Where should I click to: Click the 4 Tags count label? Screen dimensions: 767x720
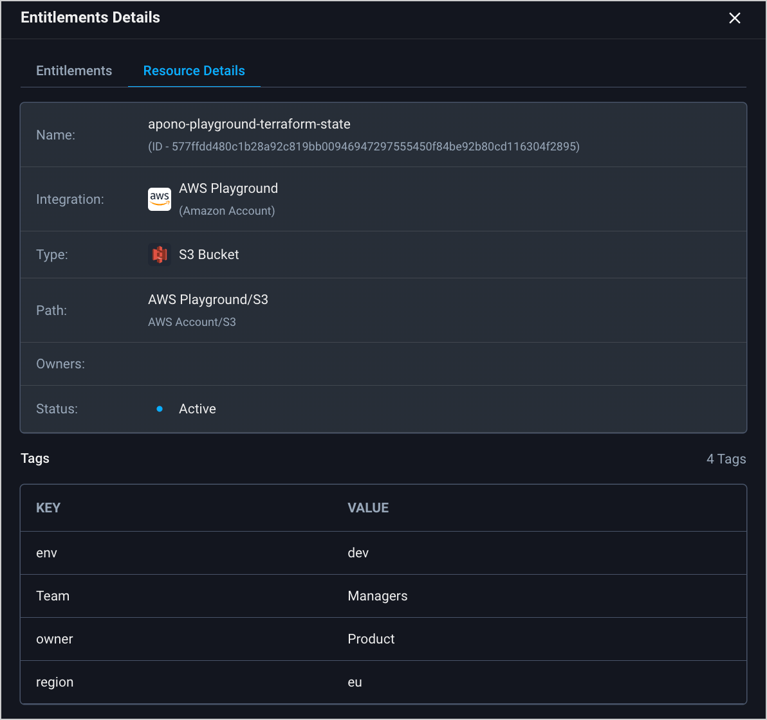[726, 459]
